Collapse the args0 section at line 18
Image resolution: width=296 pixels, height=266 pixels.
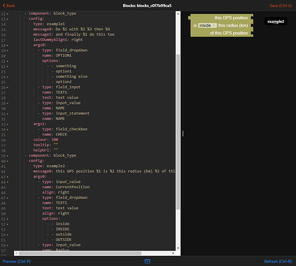[x=7, y=45]
